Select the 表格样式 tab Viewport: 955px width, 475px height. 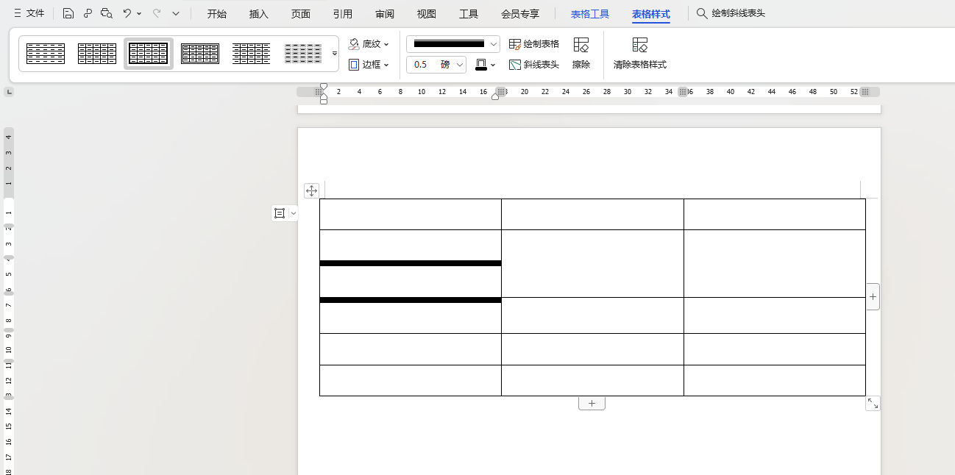(651, 14)
